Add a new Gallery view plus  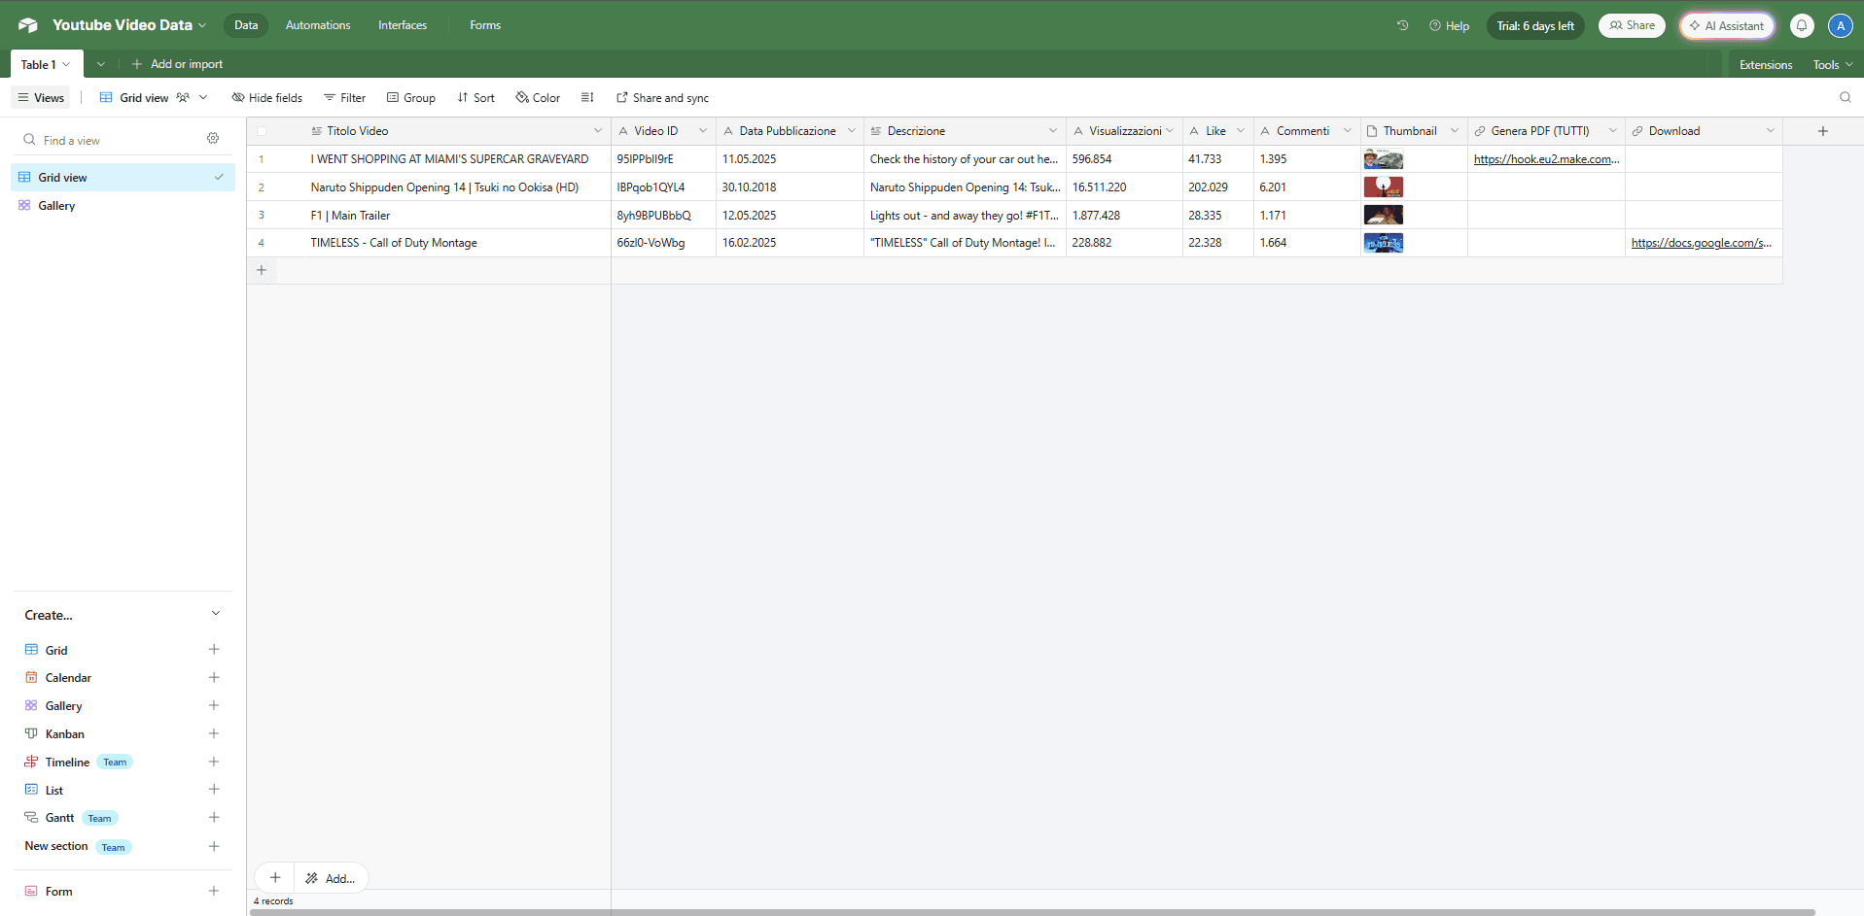pos(214,706)
